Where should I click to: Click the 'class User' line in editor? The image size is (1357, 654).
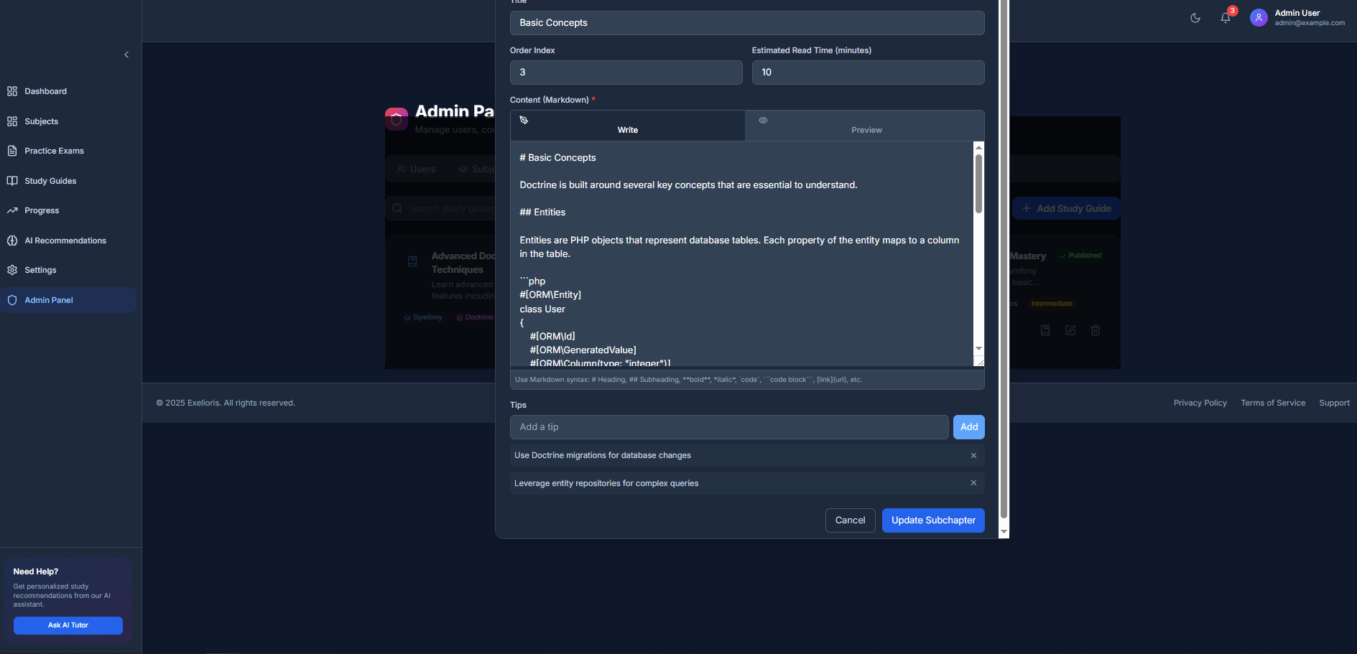coord(542,309)
